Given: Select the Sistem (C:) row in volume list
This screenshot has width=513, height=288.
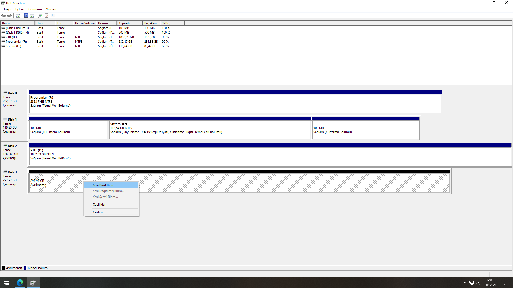Looking at the screenshot, I should click(13, 46).
